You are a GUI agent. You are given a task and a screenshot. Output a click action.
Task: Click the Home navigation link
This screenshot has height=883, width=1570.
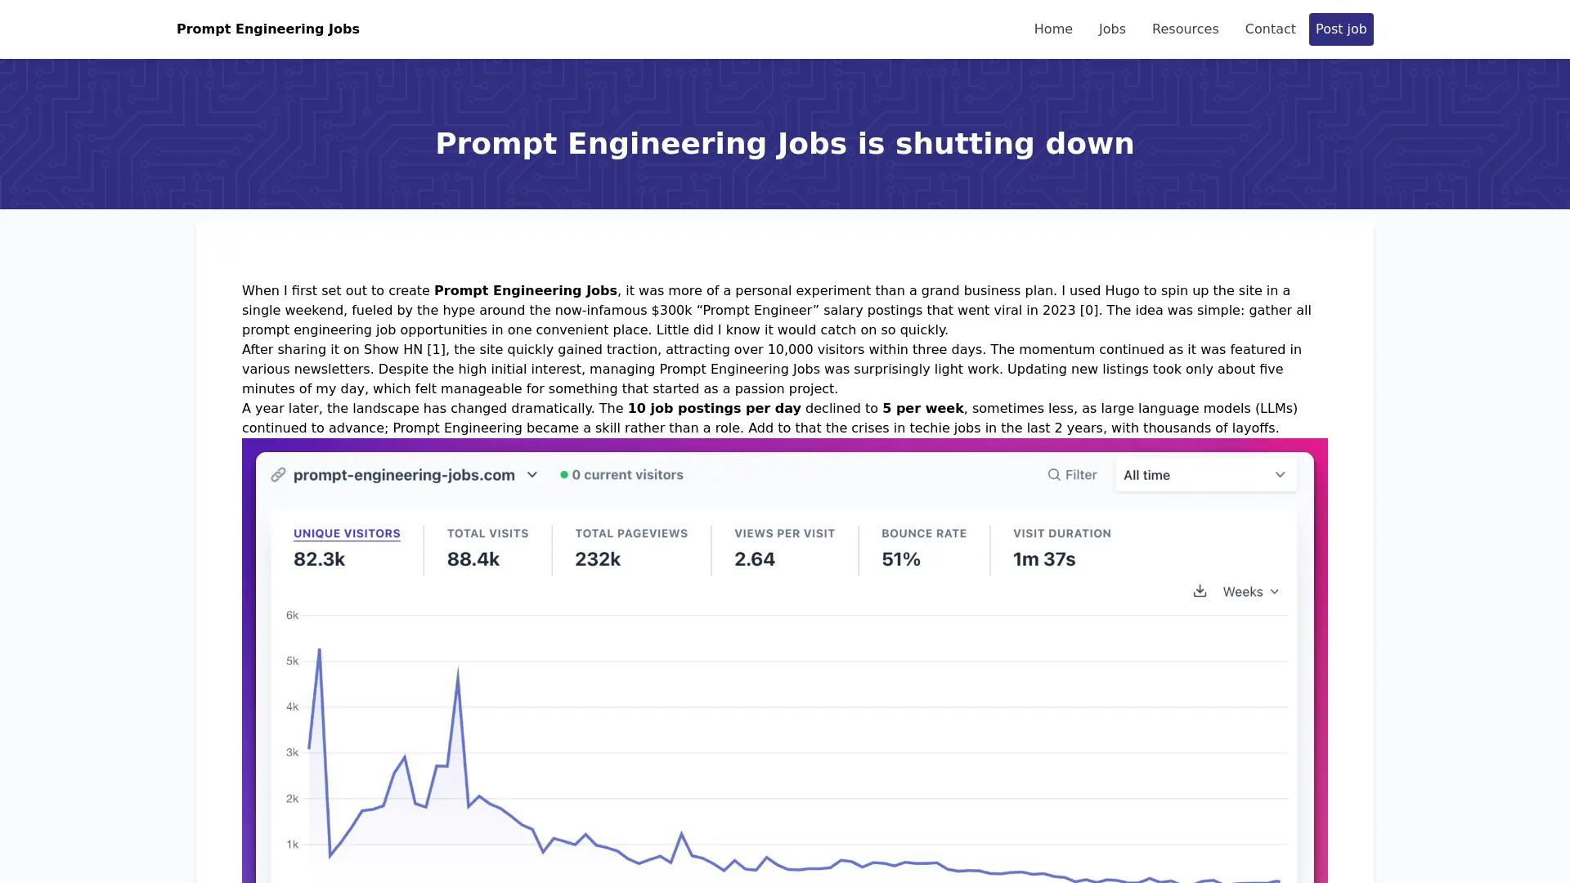tap(1052, 29)
